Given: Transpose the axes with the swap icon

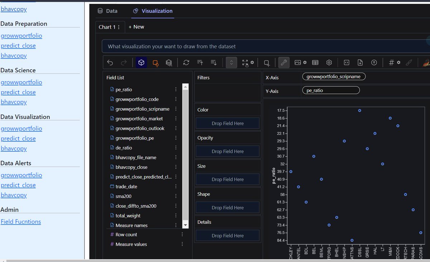Looking at the screenshot, I should point(186,63).
